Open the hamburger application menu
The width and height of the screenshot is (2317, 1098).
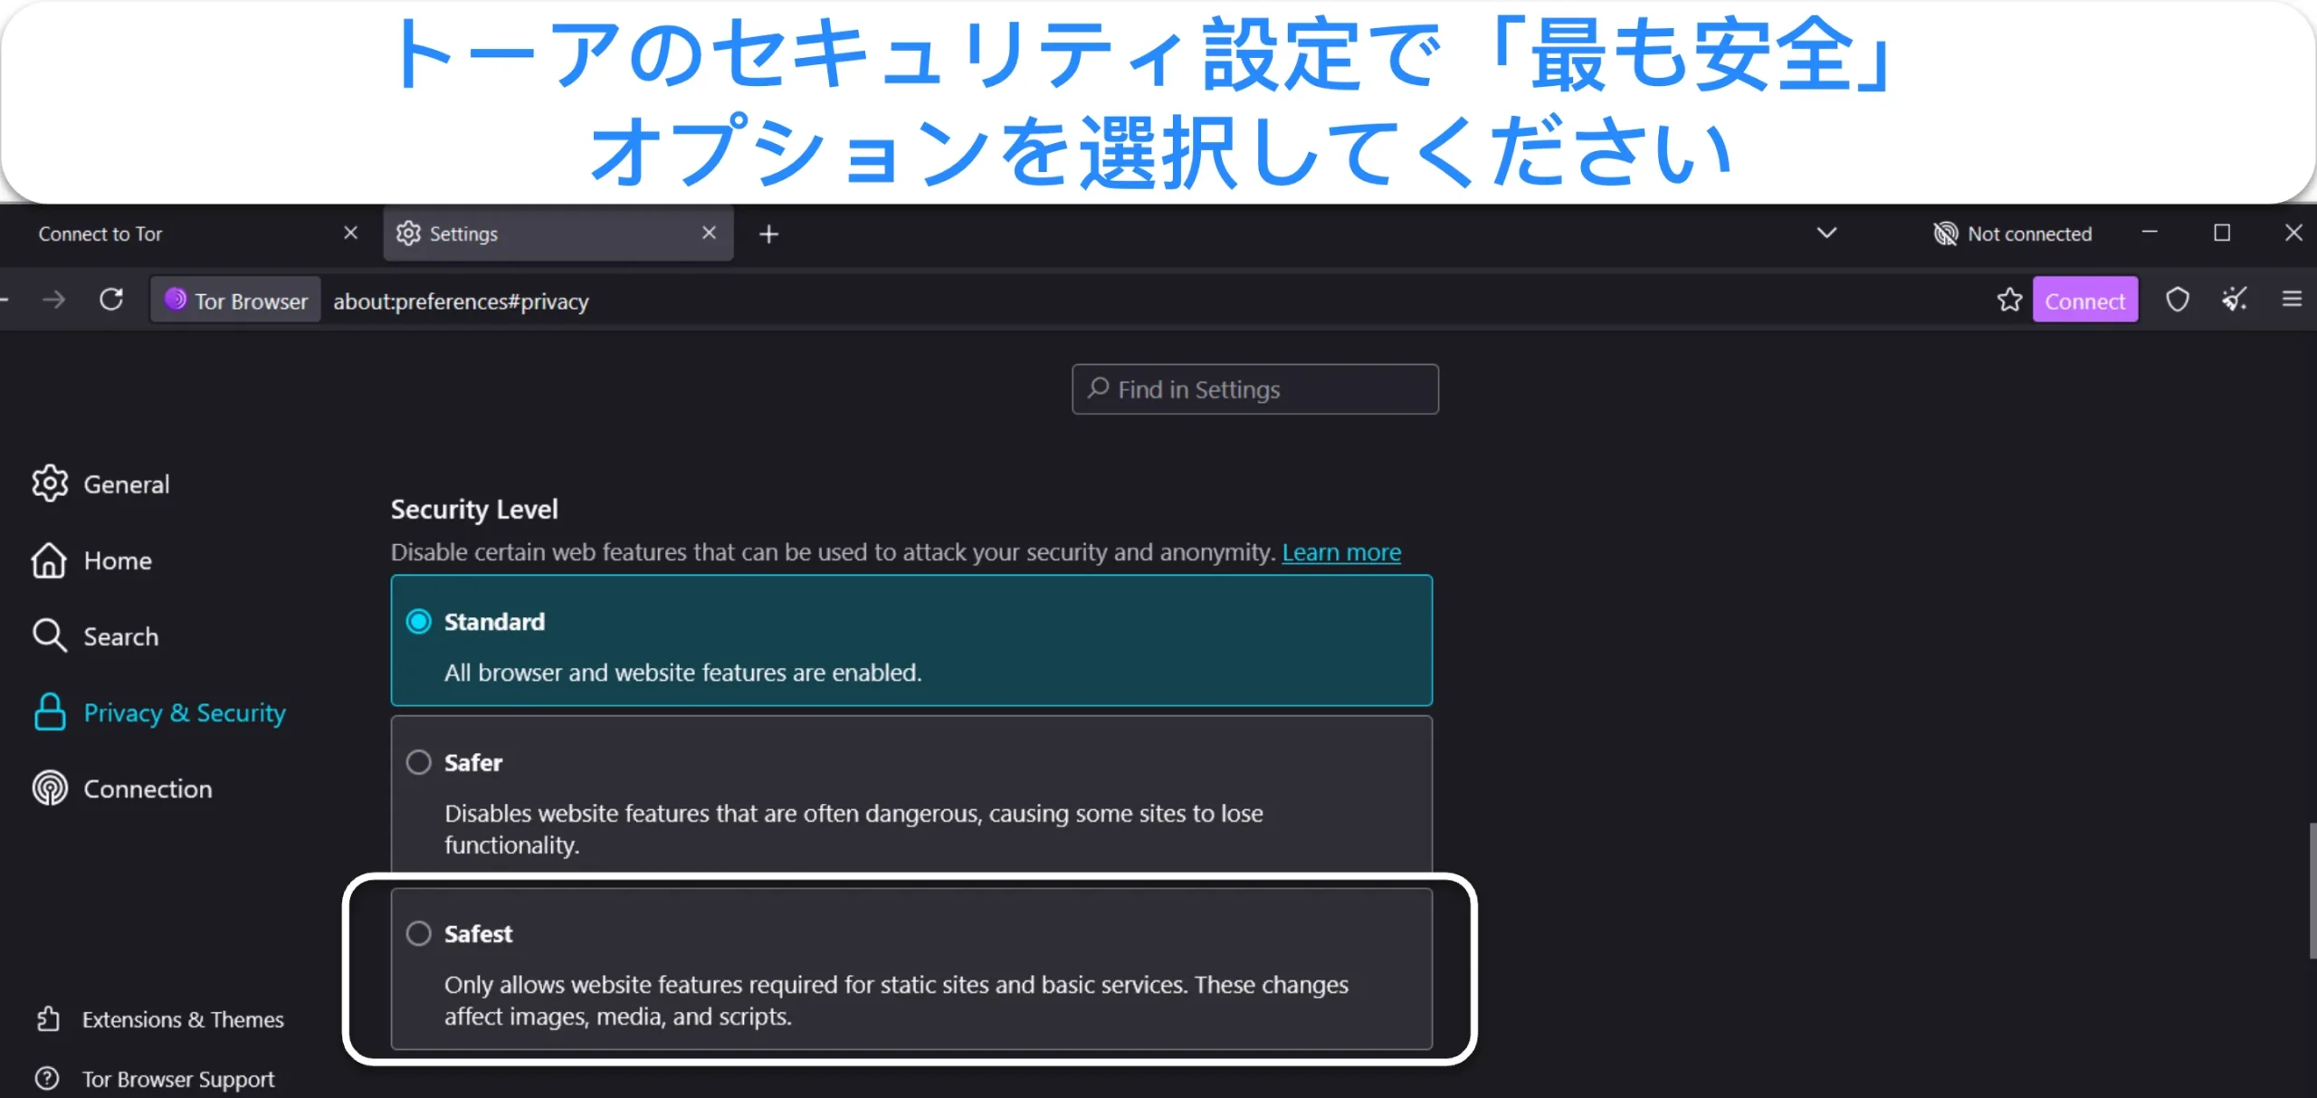2292,300
